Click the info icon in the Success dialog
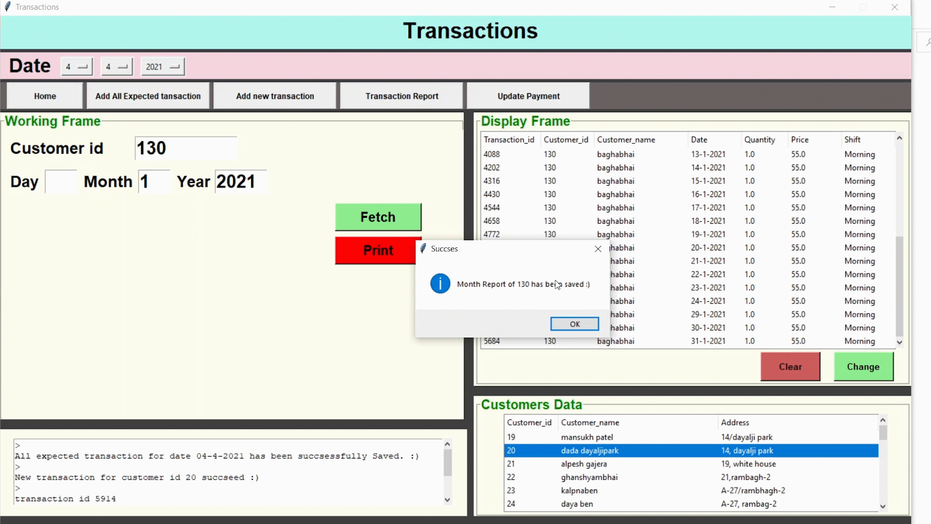Image resolution: width=931 pixels, height=524 pixels. point(440,283)
